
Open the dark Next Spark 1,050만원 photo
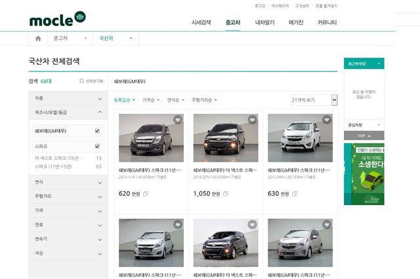point(226,138)
